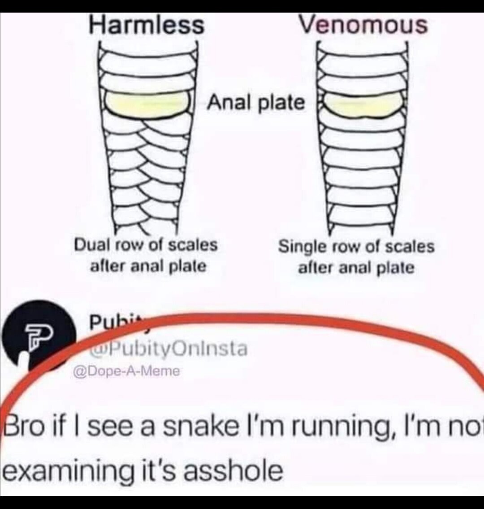This screenshot has width=484, height=509.
Task: Click the @Dope-A-Meme watermark text
Action: 127,371
